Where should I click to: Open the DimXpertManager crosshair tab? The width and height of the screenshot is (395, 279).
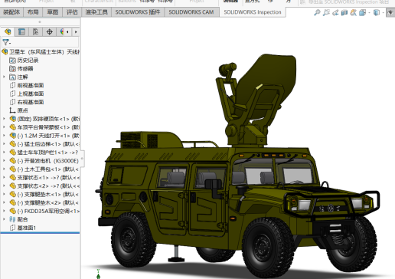pos(50,31)
